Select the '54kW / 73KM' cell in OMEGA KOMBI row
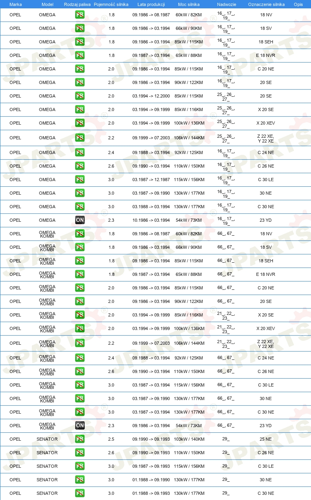Screen dimensions: 311x500 (x=189, y=426)
